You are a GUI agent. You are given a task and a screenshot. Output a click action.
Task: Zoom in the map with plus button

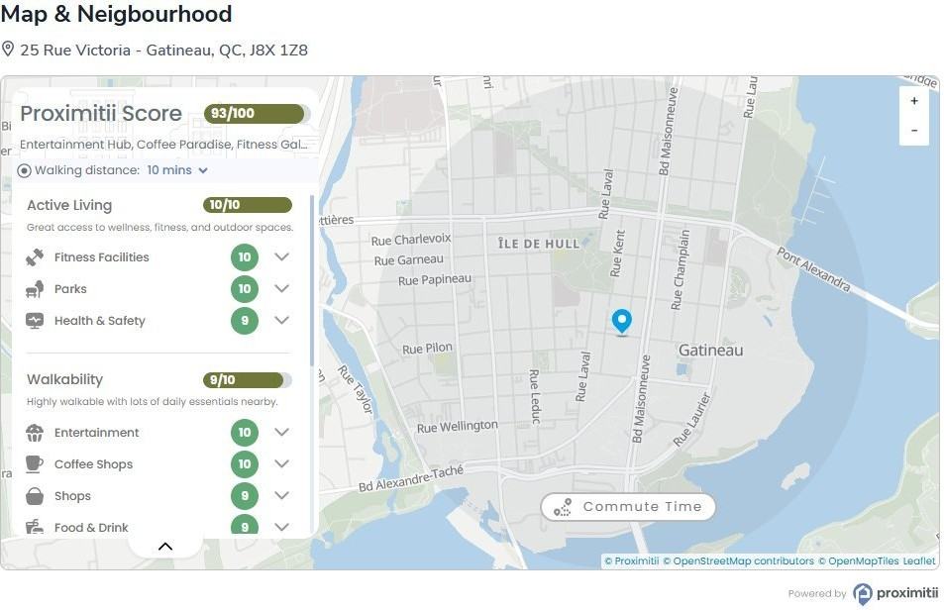[914, 101]
